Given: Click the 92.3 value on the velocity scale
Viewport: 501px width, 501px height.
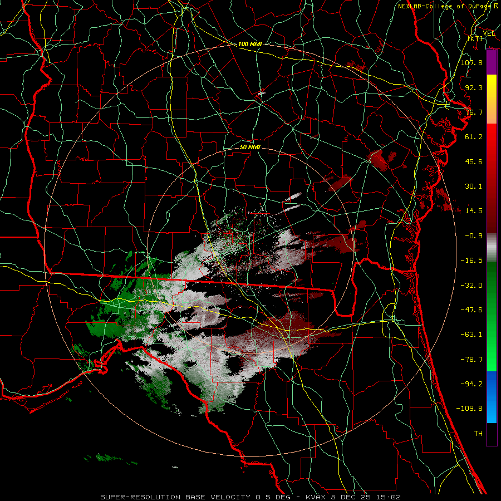Looking at the screenshot, I should 474,87.
